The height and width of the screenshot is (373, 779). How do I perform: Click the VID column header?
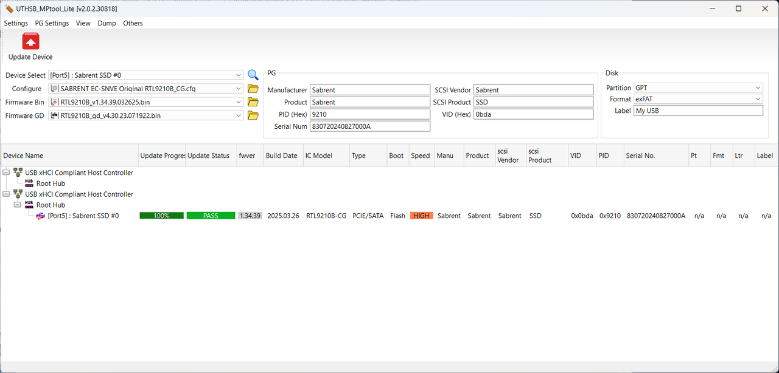[582, 156]
